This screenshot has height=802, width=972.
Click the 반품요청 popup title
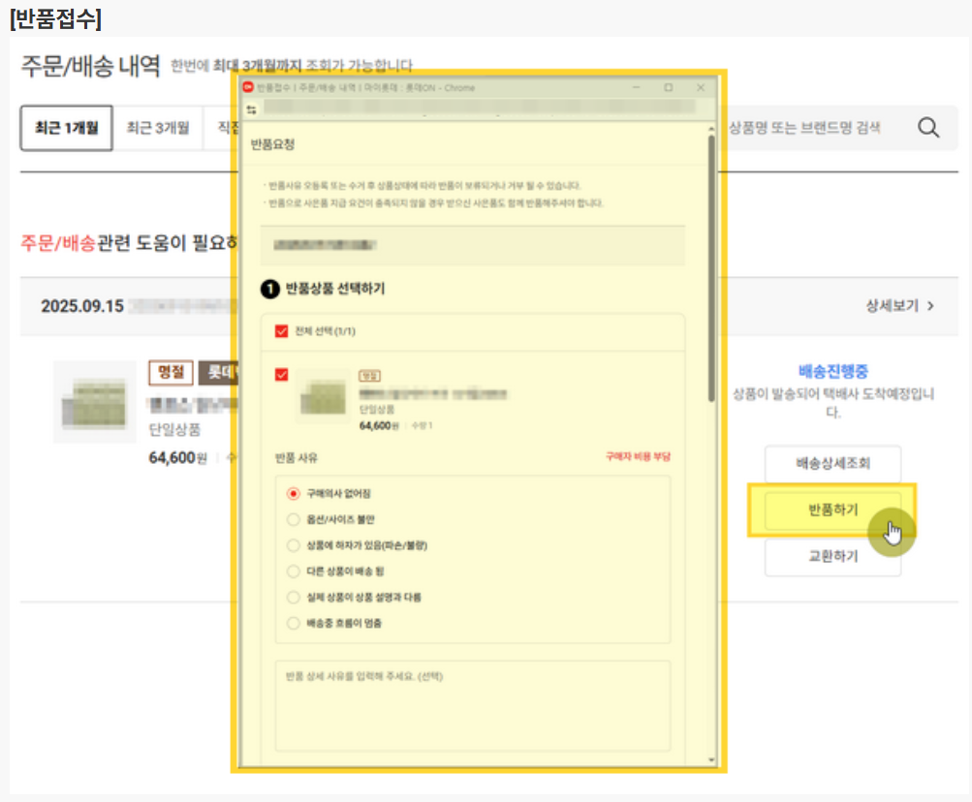(x=272, y=144)
